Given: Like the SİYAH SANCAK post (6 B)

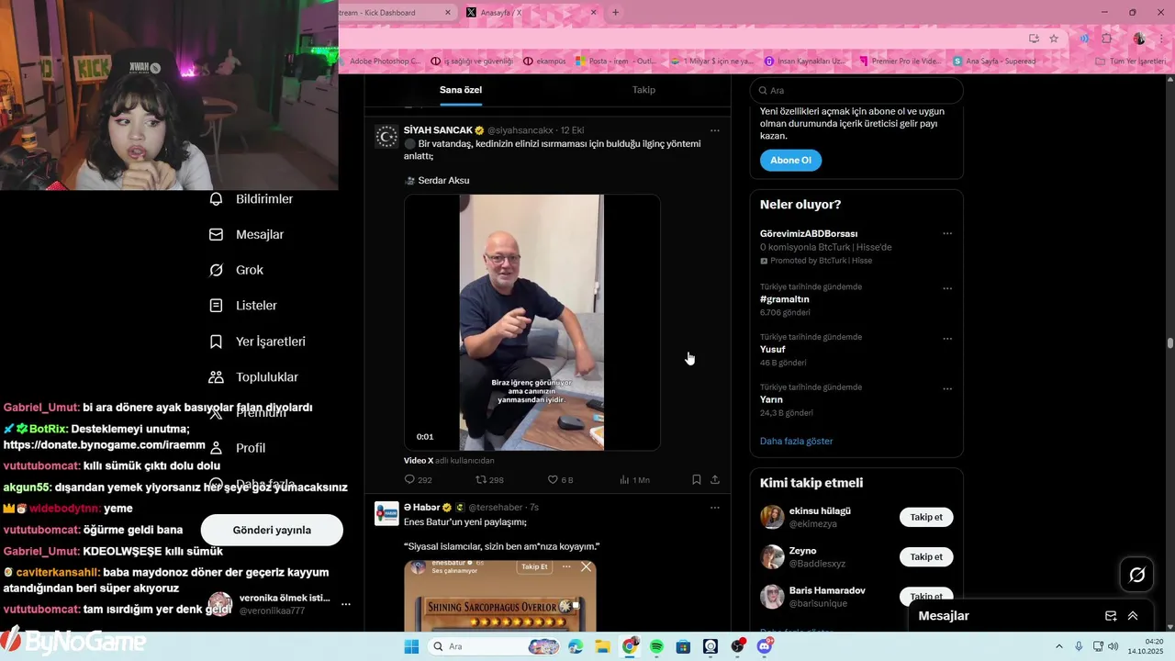Looking at the screenshot, I should [560, 479].
